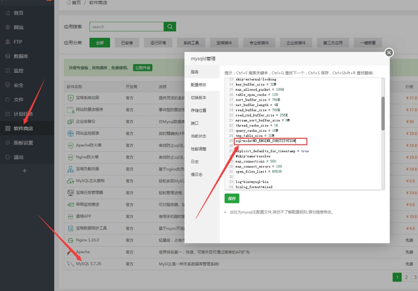
Task: Click the 监控 sidebar item
Action: [19, 70]
